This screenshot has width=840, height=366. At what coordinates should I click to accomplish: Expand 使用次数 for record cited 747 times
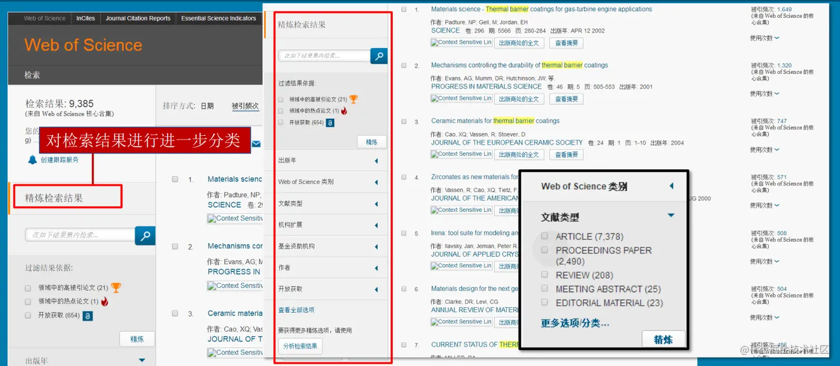pos(765,150)
